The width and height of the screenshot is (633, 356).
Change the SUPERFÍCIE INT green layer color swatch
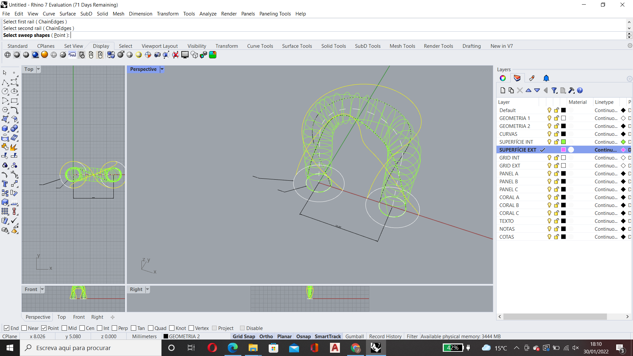[x=563, y=142]
